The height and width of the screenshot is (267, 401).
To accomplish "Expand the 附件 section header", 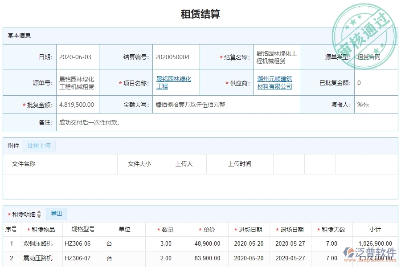I will click(x=12, y=145).
